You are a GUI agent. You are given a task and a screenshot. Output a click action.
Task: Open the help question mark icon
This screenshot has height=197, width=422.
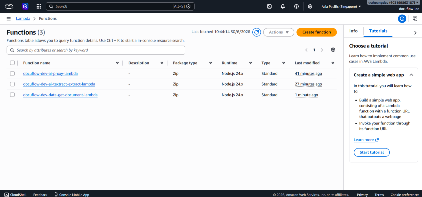pos(296,6)
